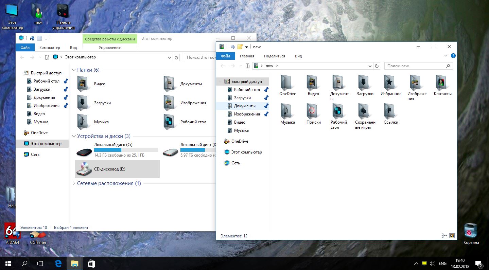Switch to large icons view in new window
This screenshot has height=270, width=489.
click(x=452, y=236)
